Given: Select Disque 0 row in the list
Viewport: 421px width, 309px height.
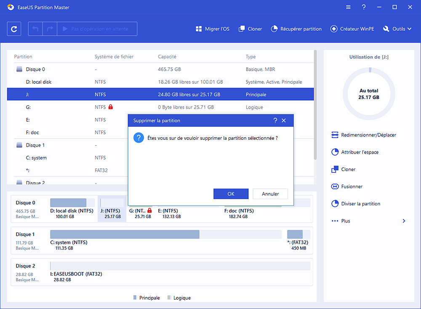Looking at the screenshot, I should coord(160,69).
